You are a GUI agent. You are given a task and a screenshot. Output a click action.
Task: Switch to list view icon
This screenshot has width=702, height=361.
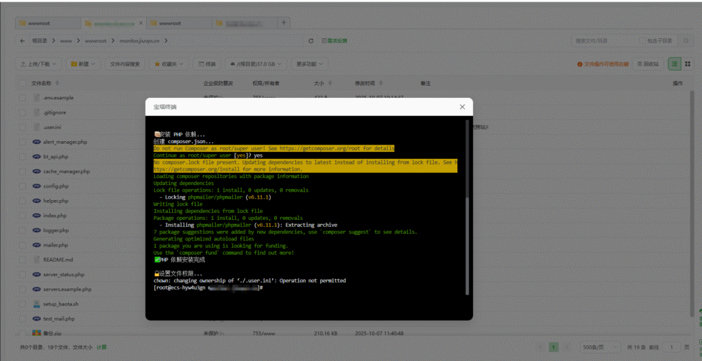675,64
